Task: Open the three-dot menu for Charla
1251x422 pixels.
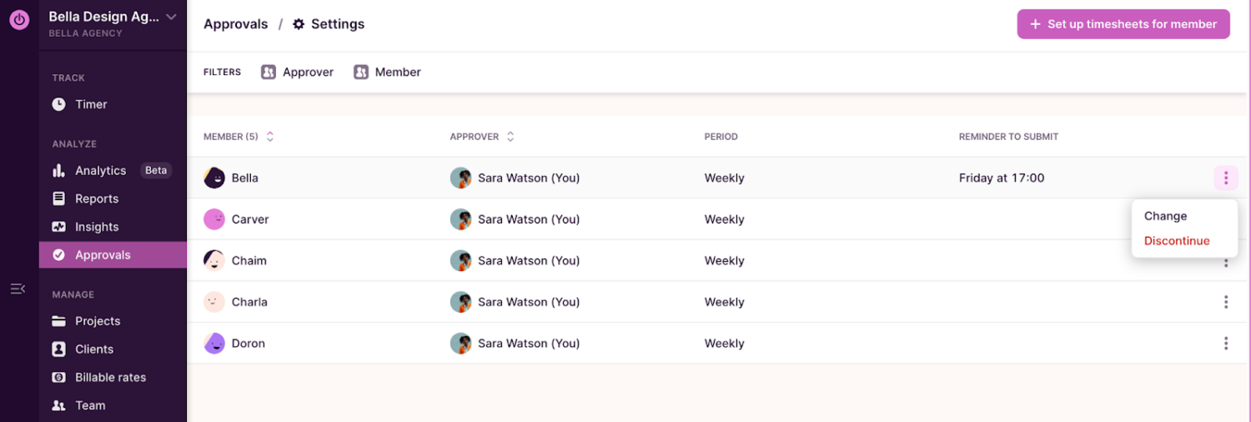Action: coord(1225,302)
